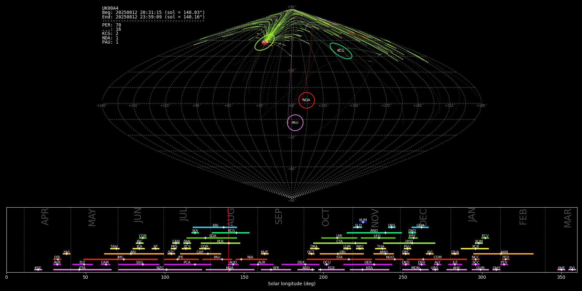Click the pink EVI shower bar
The image size is (582, 291).
pyautogui.click(x=572, y=270)
